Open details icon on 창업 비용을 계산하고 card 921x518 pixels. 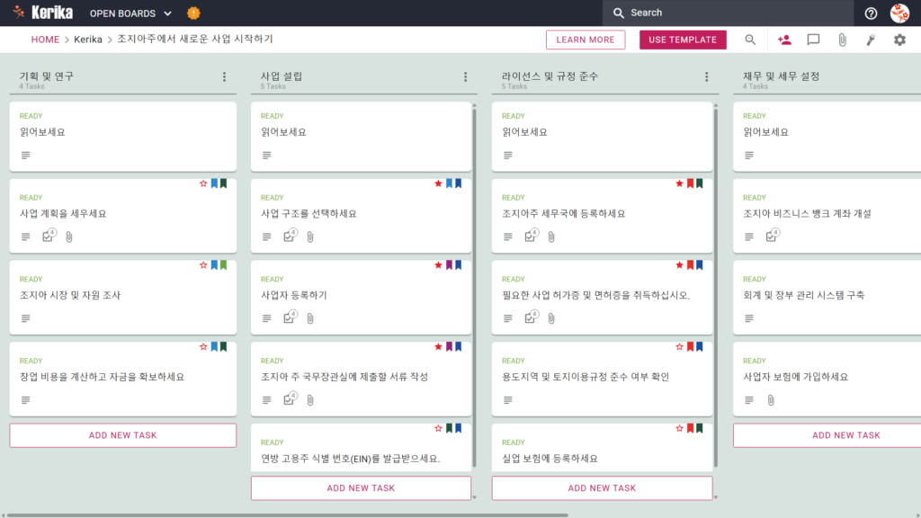(x=25, y=400)
